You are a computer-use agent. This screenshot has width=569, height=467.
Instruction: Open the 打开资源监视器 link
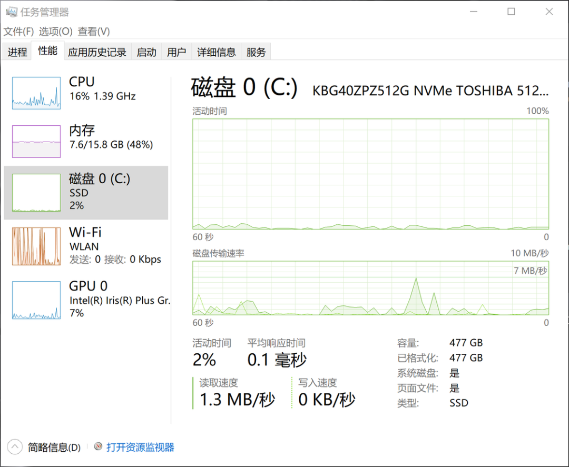[140, 448]
